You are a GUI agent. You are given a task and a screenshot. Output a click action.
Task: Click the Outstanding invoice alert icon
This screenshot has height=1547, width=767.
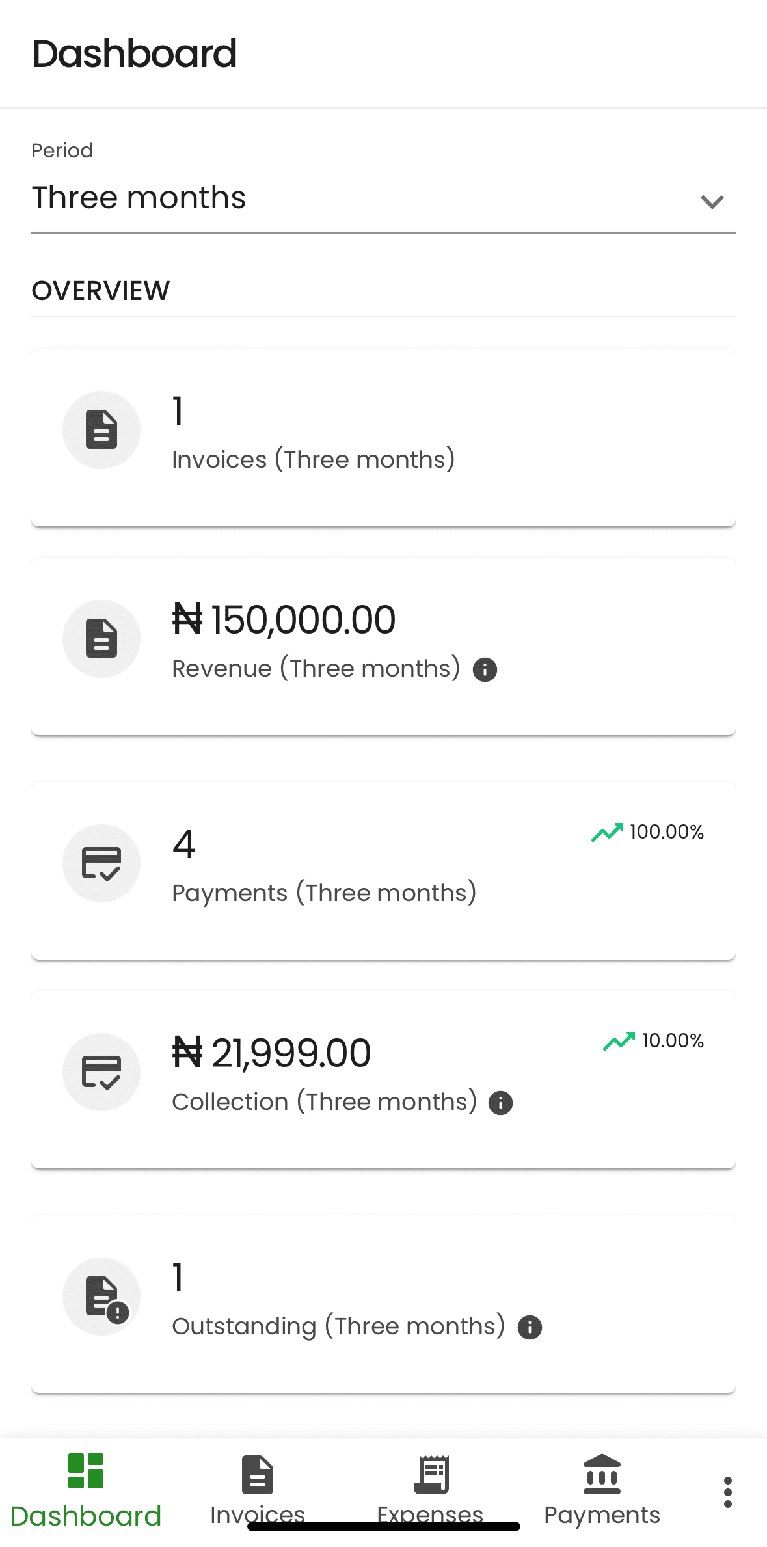coord(101,1296)
